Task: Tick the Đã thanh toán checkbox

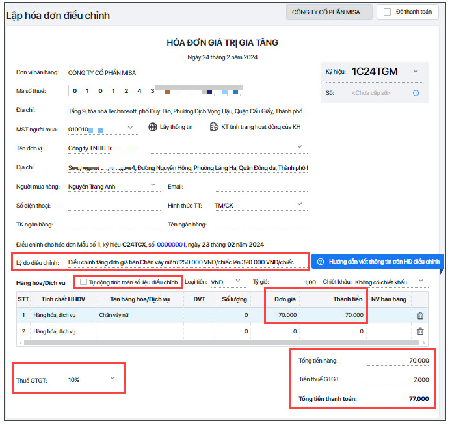Action: 387,12
